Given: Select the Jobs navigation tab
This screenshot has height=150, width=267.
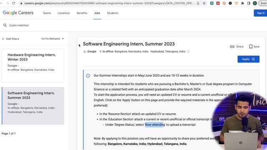Looking at the screenshot, I should pyautogui.click(x=97, y=13).
